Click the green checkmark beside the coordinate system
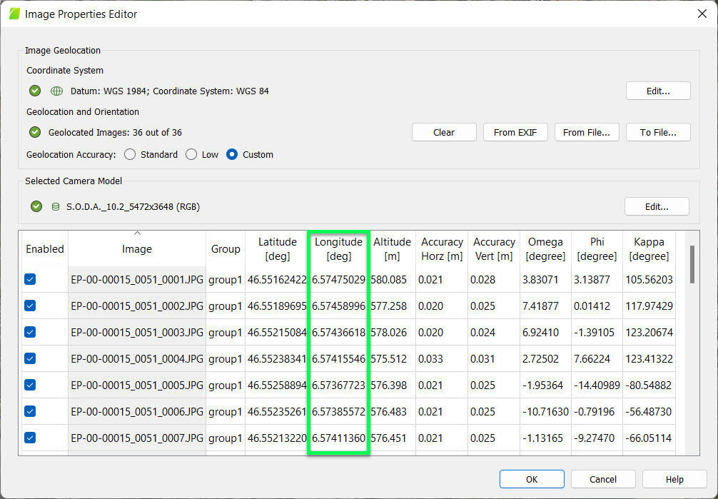This screenshot has height=499, width=718. pos(34,91)
